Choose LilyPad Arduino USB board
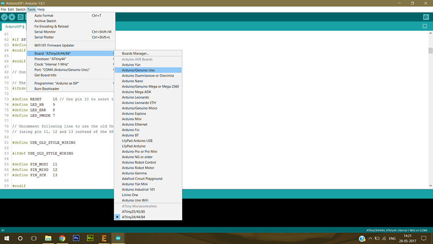433x244 pixels. pyautogui.click(x=148, y=140)
